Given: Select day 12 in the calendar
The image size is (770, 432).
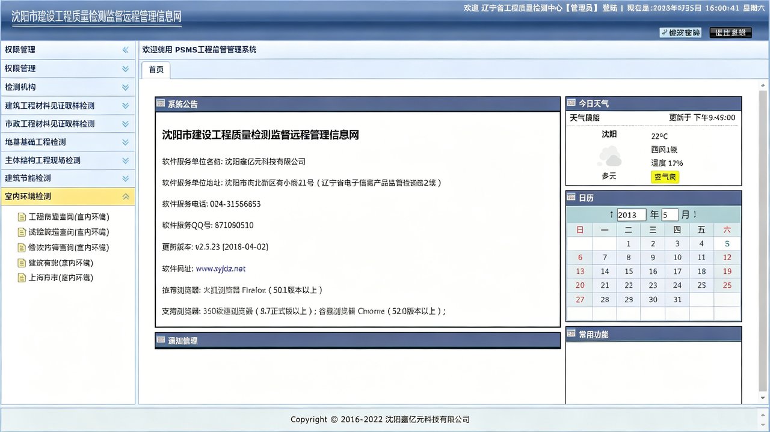Looking at the screenshot, I should 727,257.
